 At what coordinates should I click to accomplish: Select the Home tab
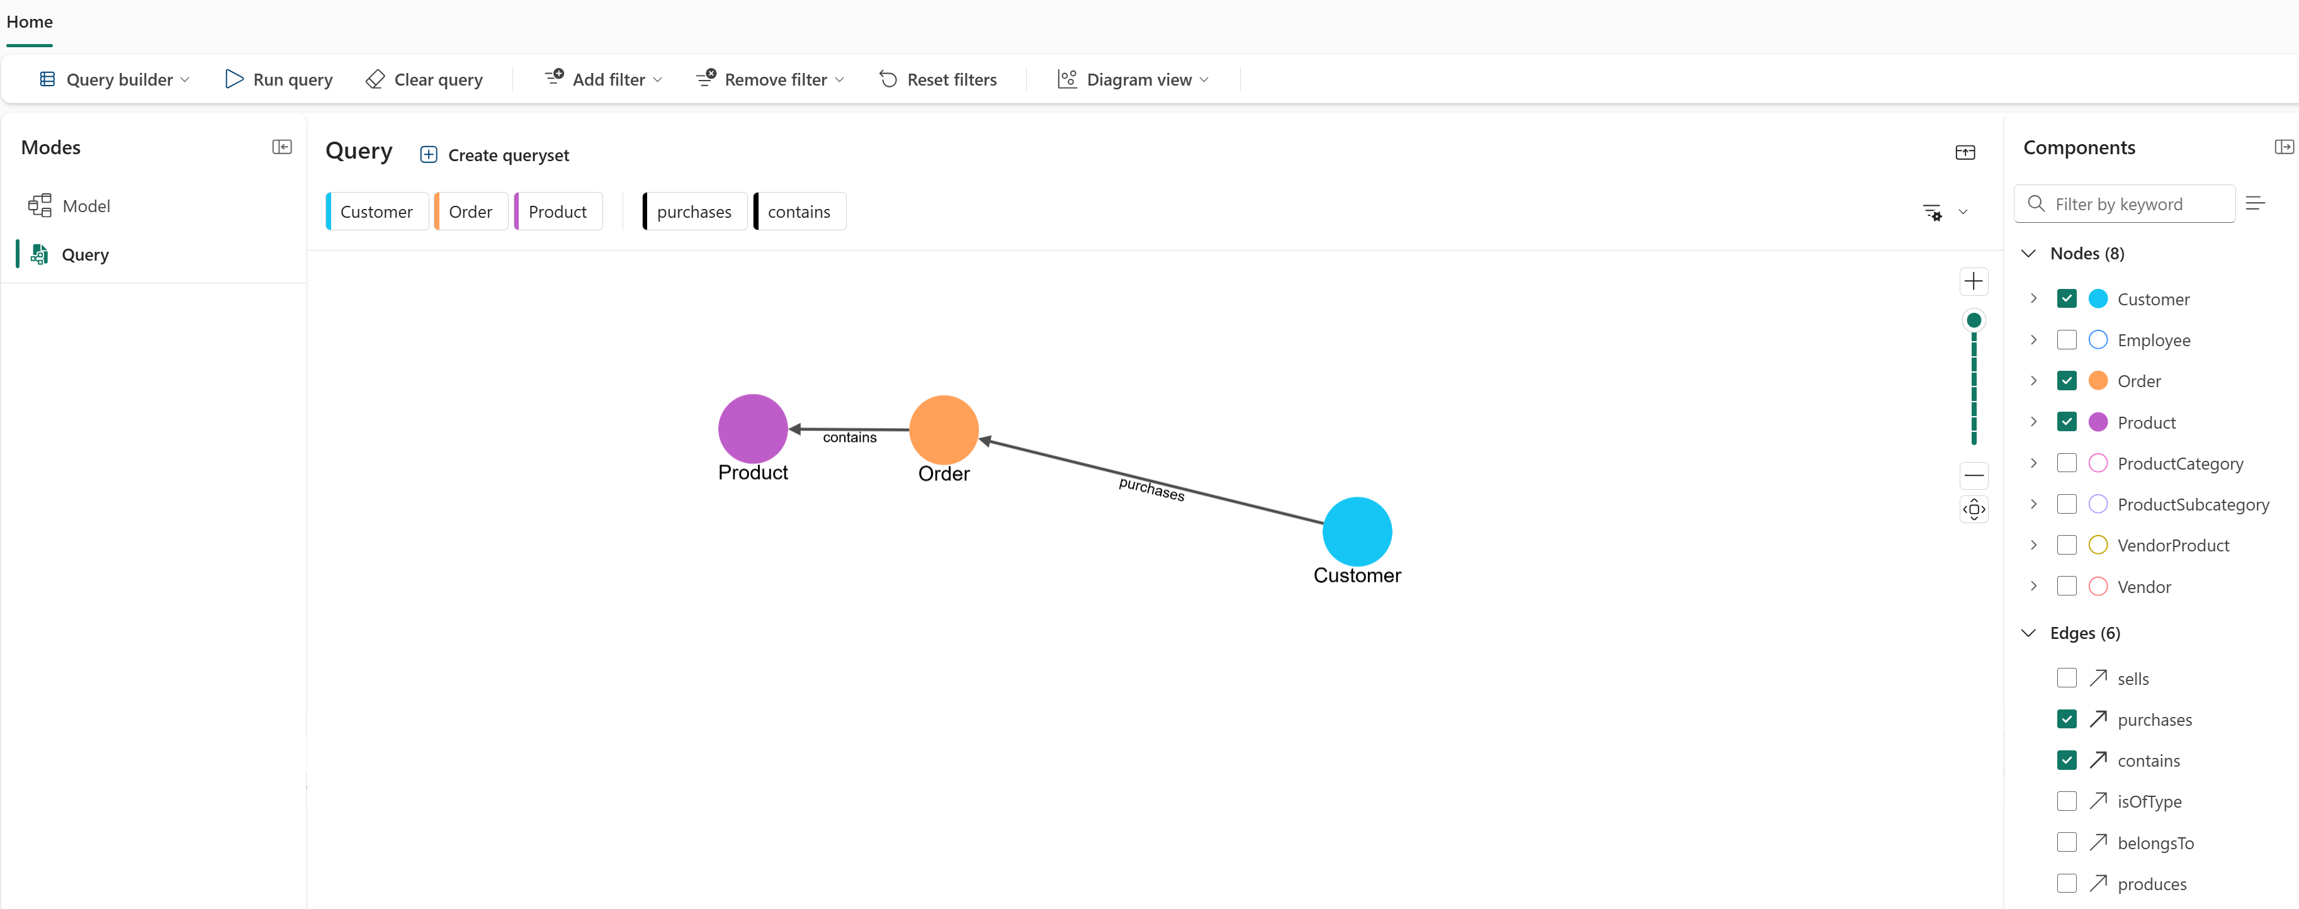pyautogui.click(x=30, y=22)
